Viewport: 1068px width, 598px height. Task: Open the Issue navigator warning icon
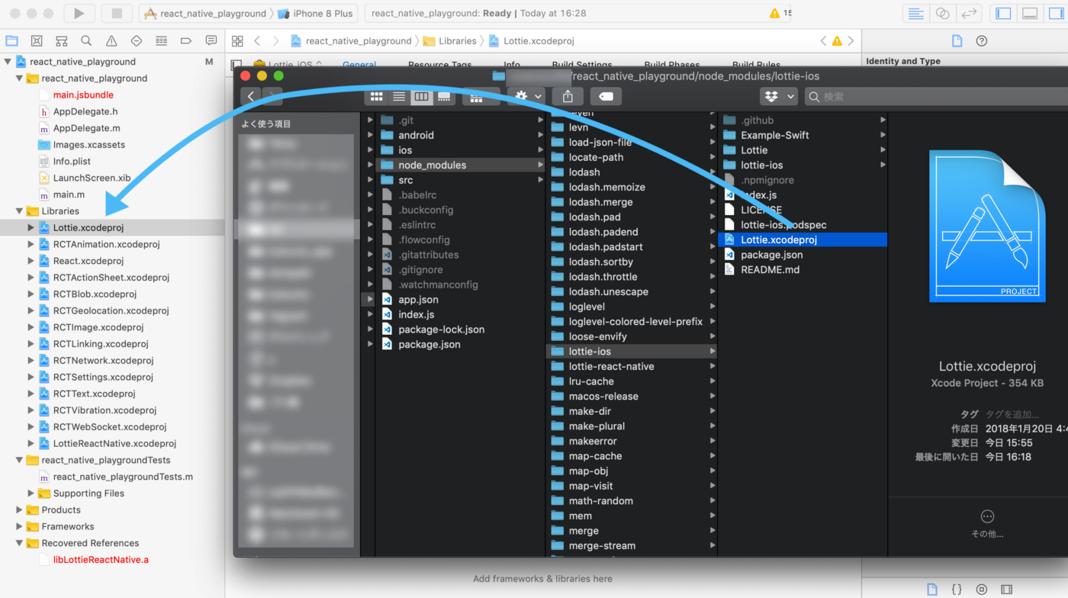point(111,40)
